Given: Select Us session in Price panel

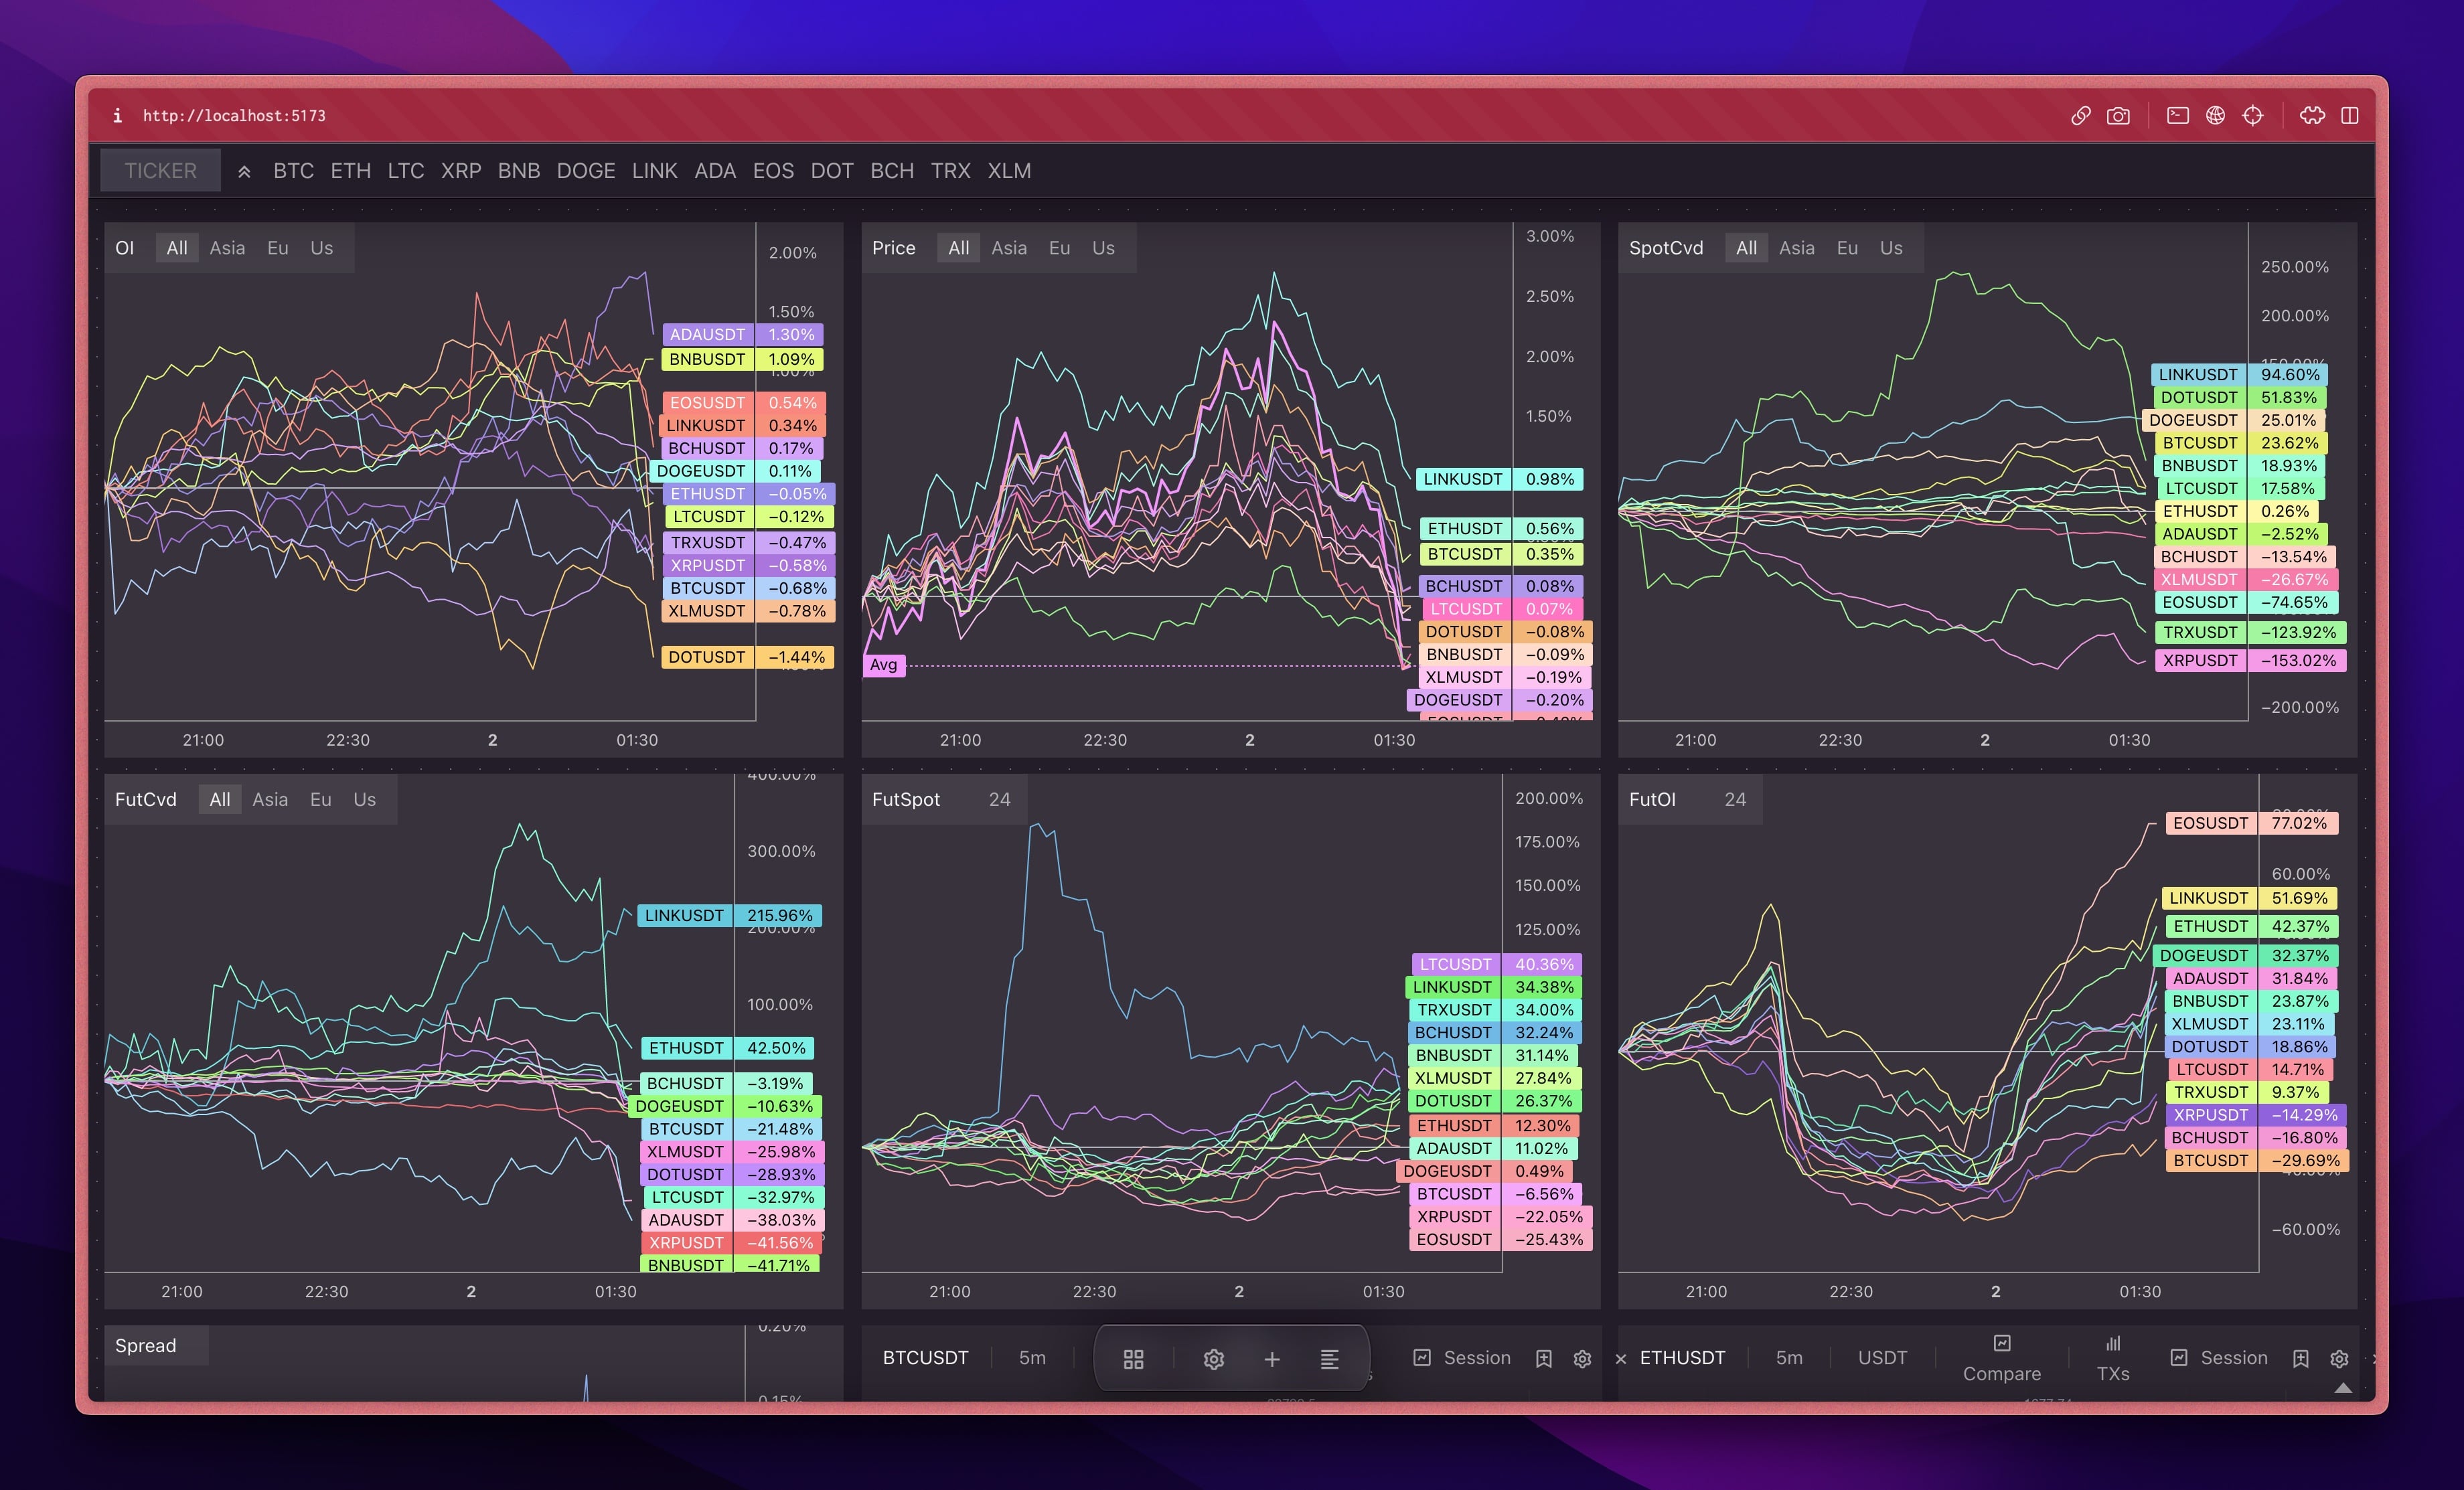Looking at the screenshot, I should 1103,248.
